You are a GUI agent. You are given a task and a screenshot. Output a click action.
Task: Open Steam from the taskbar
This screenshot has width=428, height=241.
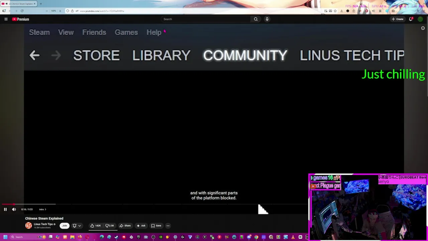coord(116,237)
